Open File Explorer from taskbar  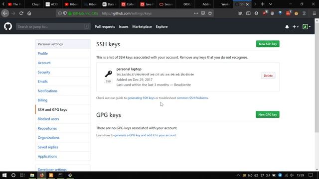tap(32, 175)
